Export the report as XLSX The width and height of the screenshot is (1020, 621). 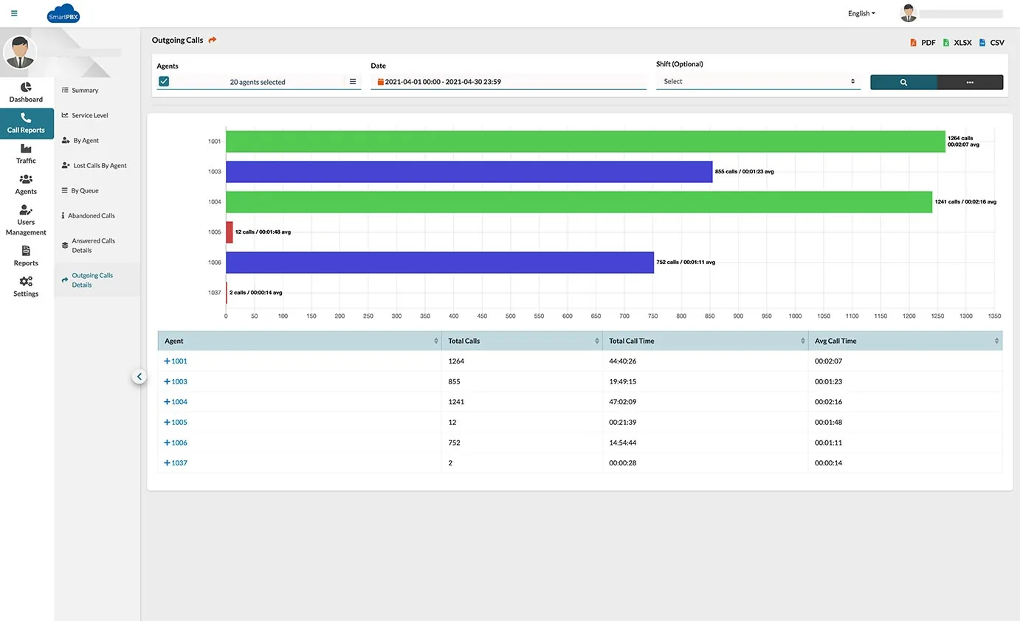click(x=957, y=43)
